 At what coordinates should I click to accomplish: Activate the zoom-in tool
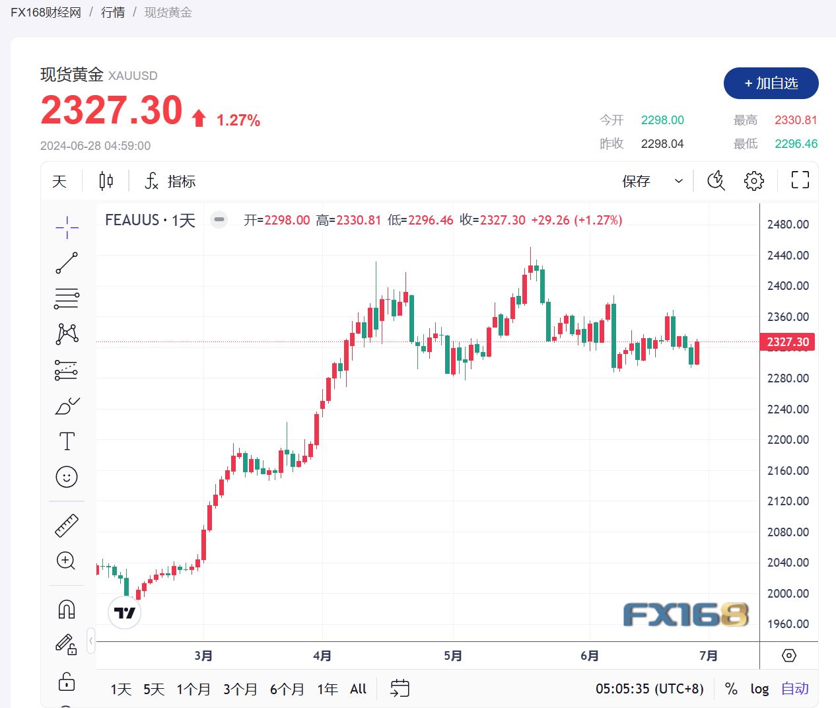(x=66, y=561)
